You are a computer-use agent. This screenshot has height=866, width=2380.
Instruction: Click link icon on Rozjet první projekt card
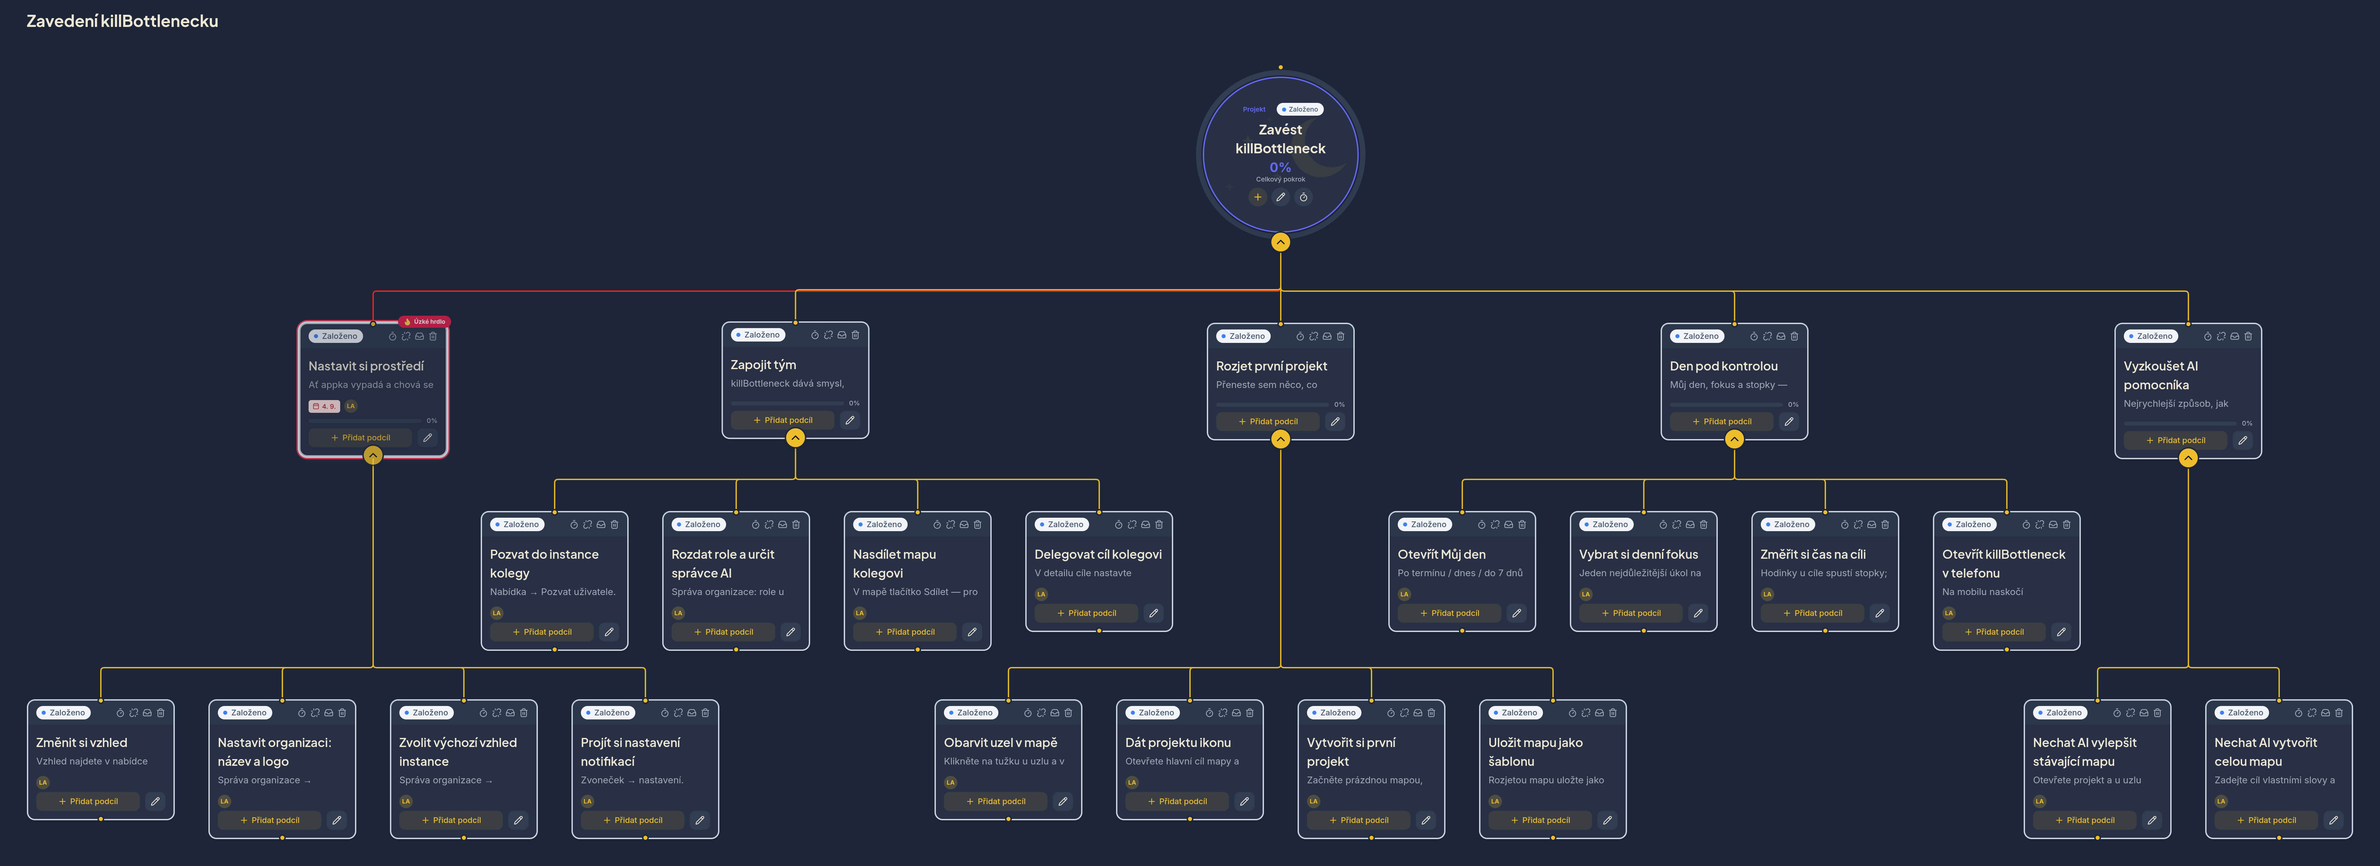(1314, 337)
